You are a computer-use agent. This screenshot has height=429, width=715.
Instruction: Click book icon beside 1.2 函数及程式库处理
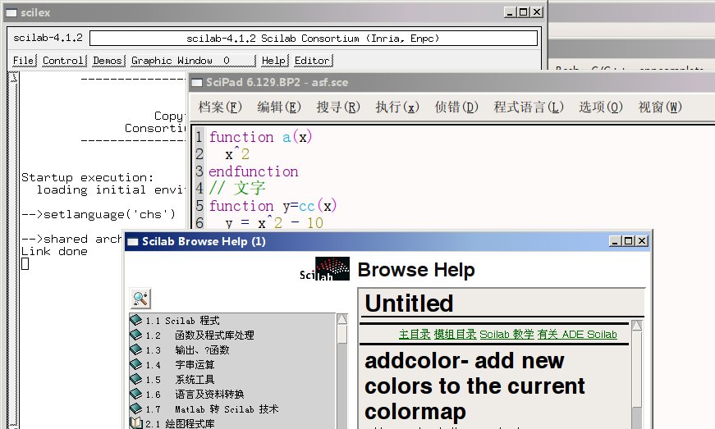(136, 335)
